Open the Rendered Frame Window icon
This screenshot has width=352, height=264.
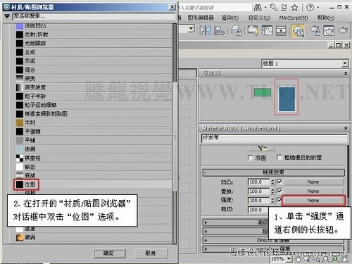[x=329, y=30]
